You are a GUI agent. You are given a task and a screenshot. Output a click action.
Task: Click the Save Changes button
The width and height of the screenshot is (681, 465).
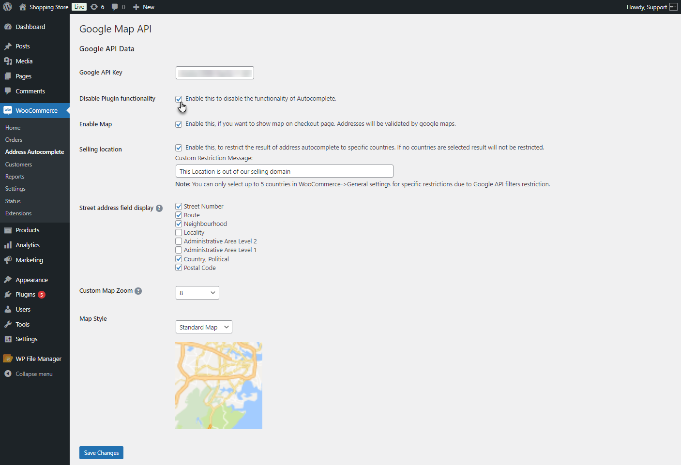point(101,453)
